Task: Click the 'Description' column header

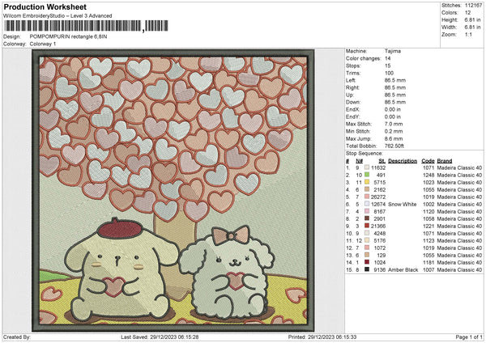Action: [x=403, y=161]
